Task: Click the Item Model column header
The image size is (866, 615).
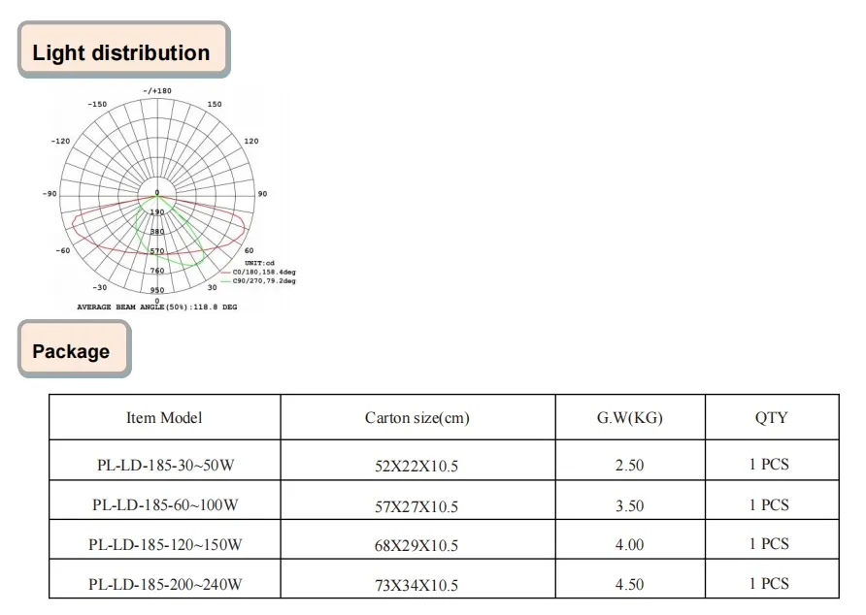Action: (x=164, y=418)
